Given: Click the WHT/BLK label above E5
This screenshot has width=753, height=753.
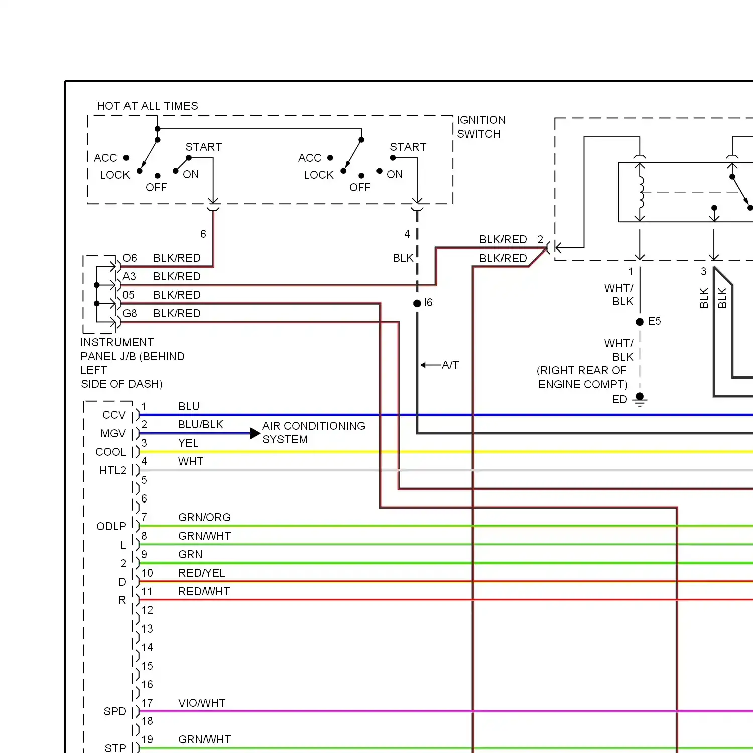Looking at the screenshot, I should pyautogui.click(x=619, y=294).
